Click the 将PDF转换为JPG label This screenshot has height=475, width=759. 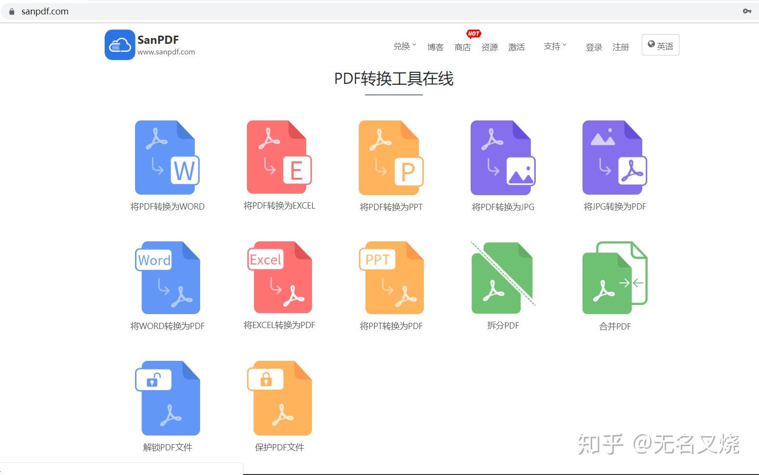[503, 207]
